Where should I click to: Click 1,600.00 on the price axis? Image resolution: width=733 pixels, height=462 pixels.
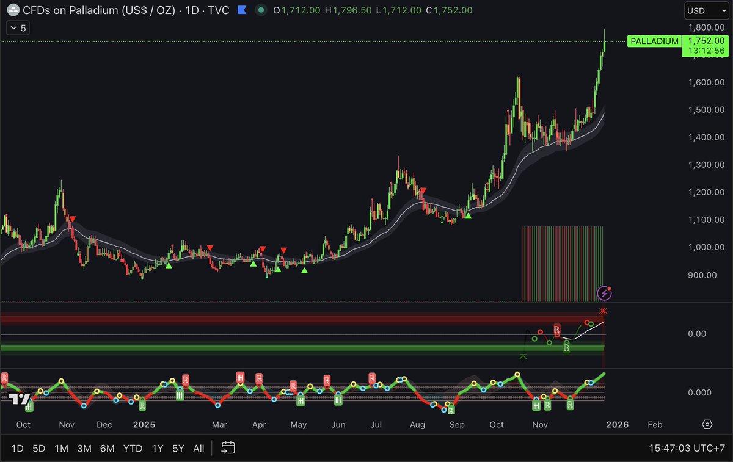pos(706,82)
